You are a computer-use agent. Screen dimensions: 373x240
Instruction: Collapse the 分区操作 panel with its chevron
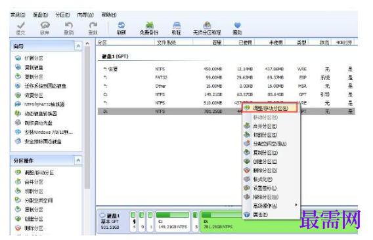tap(78, 161)
